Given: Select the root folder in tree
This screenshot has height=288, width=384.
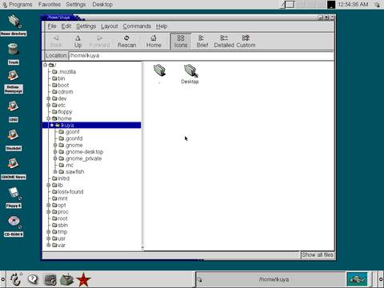Looking at the screenshot, I should [x=60, y=218].
